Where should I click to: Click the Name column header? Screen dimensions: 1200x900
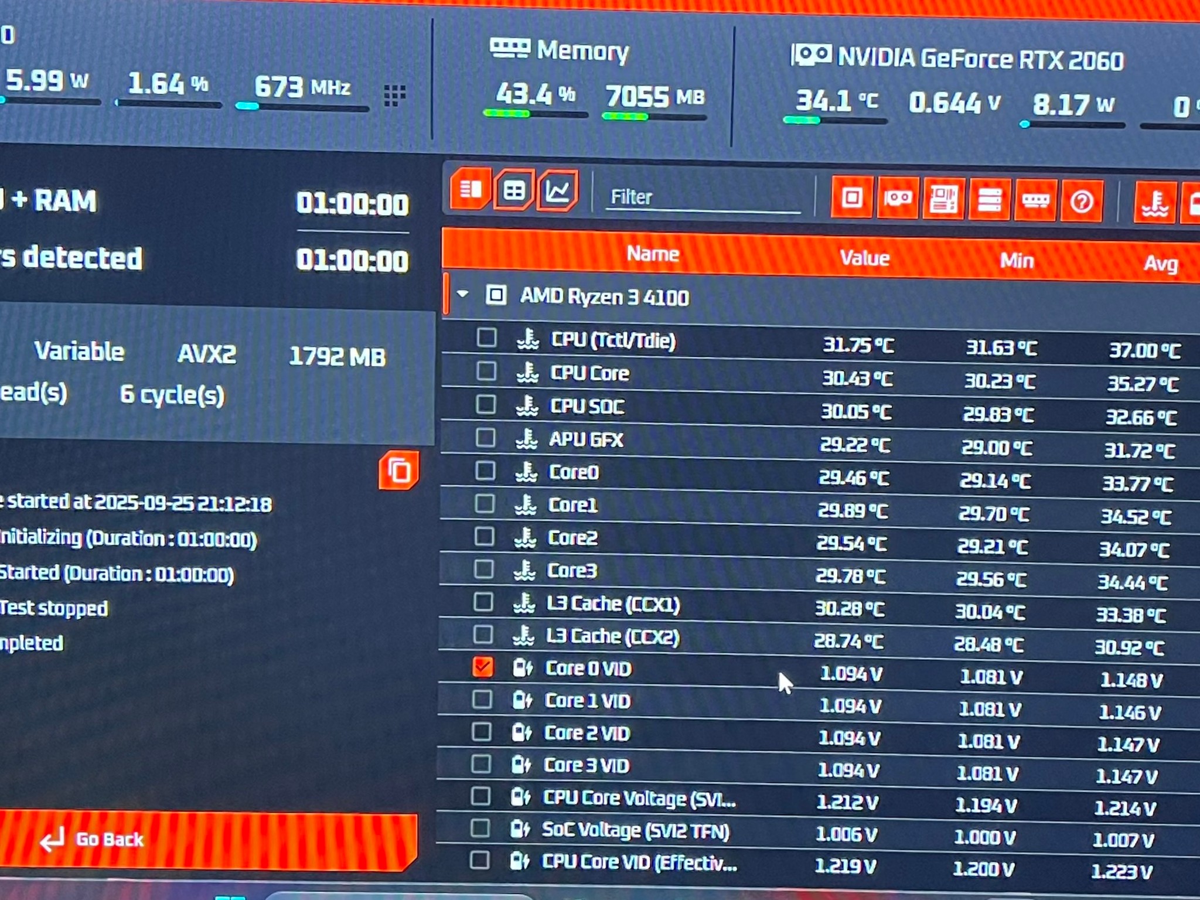click(653, 254)
